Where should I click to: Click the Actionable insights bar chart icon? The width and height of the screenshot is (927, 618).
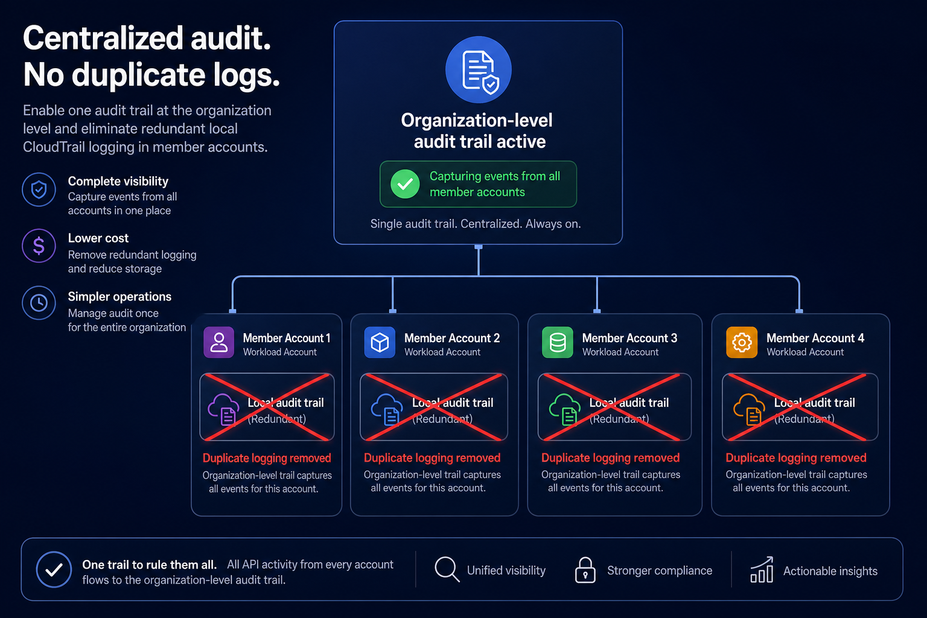click(762, 569)
